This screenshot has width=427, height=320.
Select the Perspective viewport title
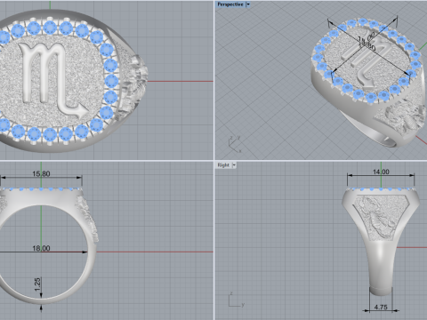click(230, 4)
